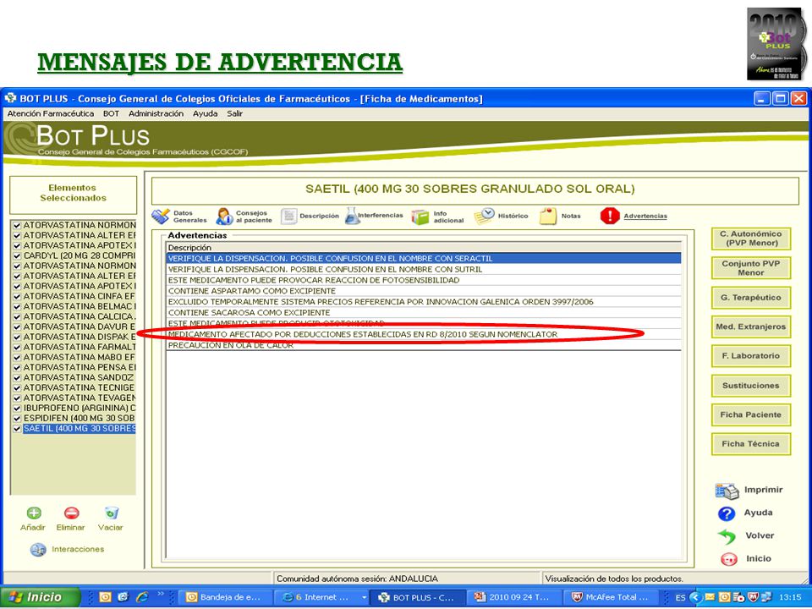Viewport: 812px width, 609px height.
Task: Open Consejos al paciente icon
Action: click(224, 216)
